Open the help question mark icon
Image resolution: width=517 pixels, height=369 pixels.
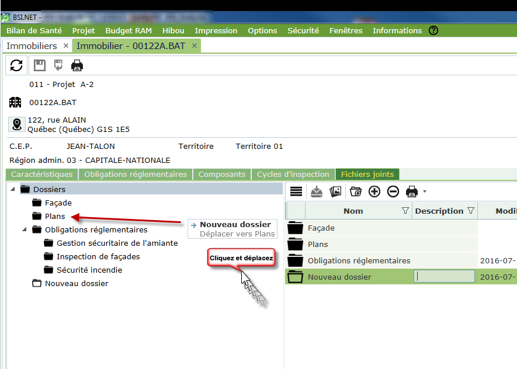pyautogui.click(x=433, y=30)
